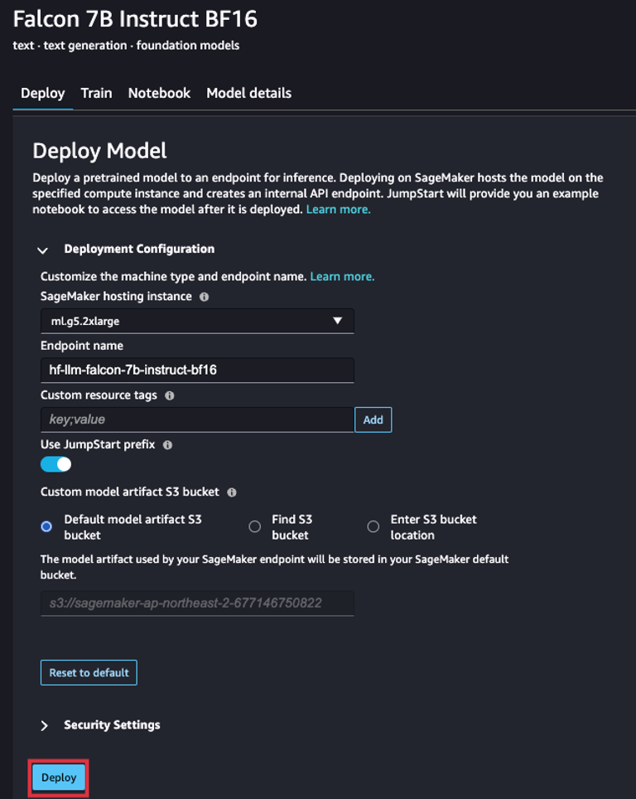This screenshot has width=636, height=799.
Task: Select Default model artifact S3 bucket option
Action: 46,526
